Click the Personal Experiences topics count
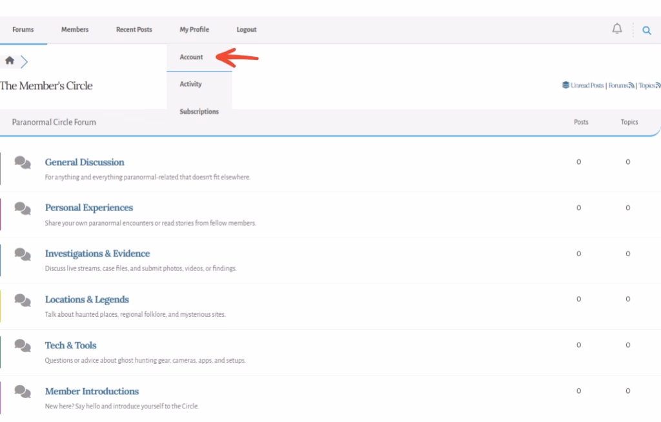 627,208
